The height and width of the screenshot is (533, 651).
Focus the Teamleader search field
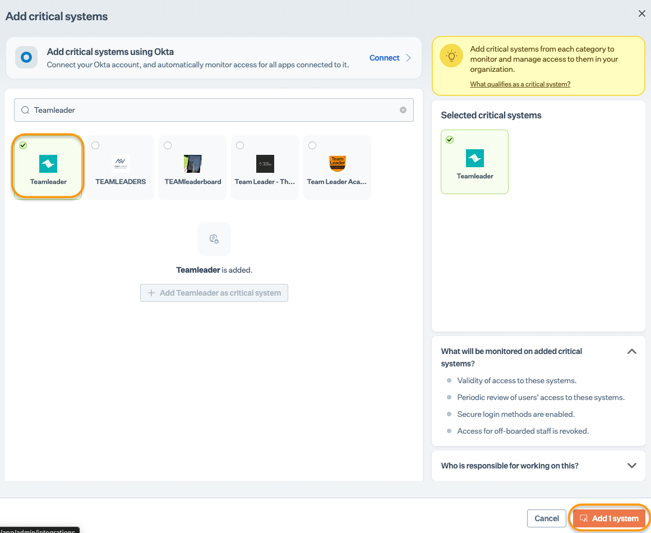[x=214, y=110]
